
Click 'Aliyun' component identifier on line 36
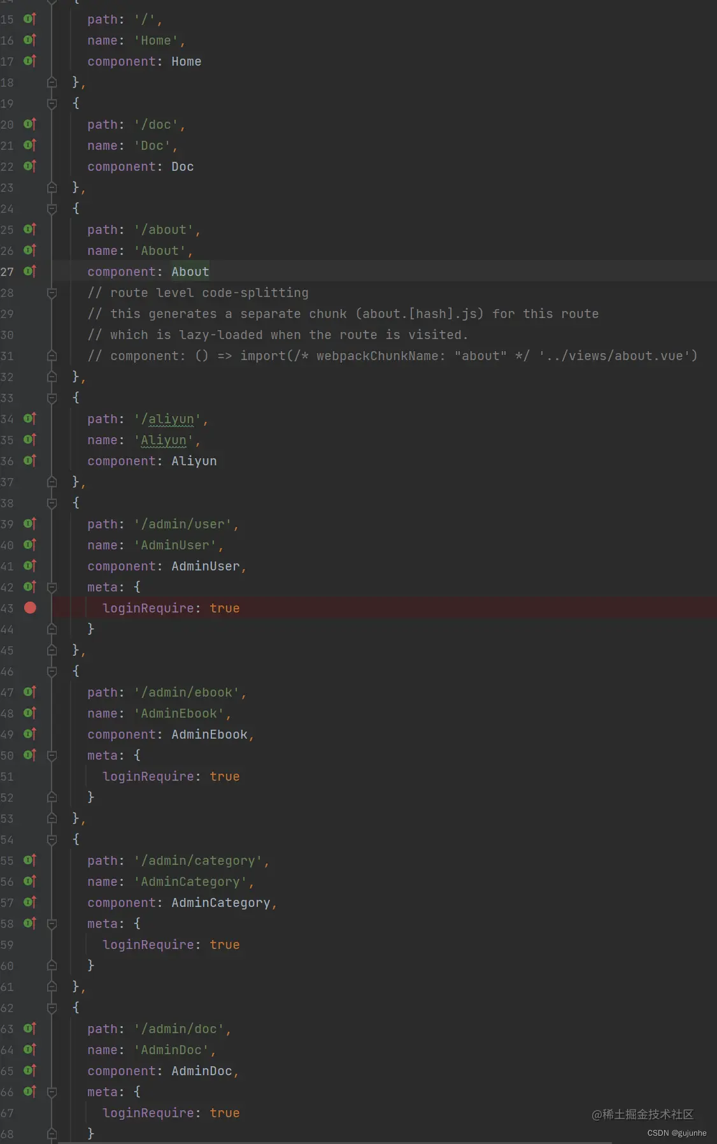194,461
